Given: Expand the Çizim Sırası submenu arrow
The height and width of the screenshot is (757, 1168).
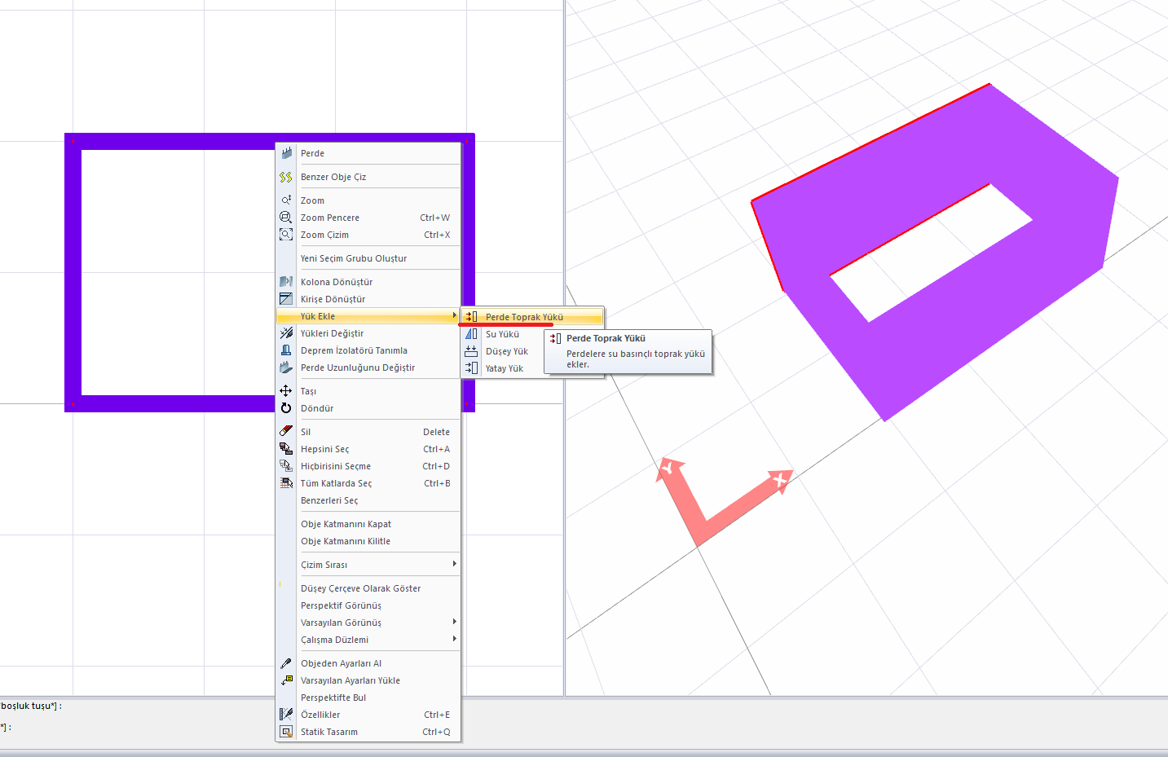Looking at the screenshot, I should tap(454, 564).
